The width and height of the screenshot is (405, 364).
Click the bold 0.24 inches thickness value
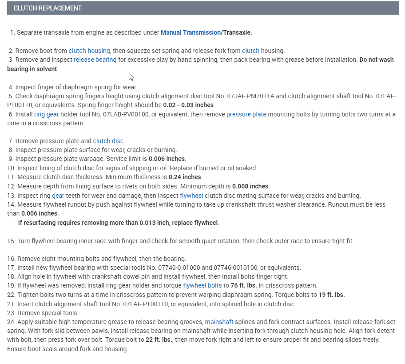coord(185,177)
